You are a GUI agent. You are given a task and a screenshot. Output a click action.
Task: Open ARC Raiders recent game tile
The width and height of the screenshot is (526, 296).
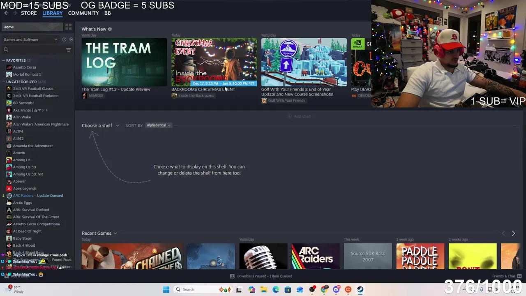click(x=316, y=257)
